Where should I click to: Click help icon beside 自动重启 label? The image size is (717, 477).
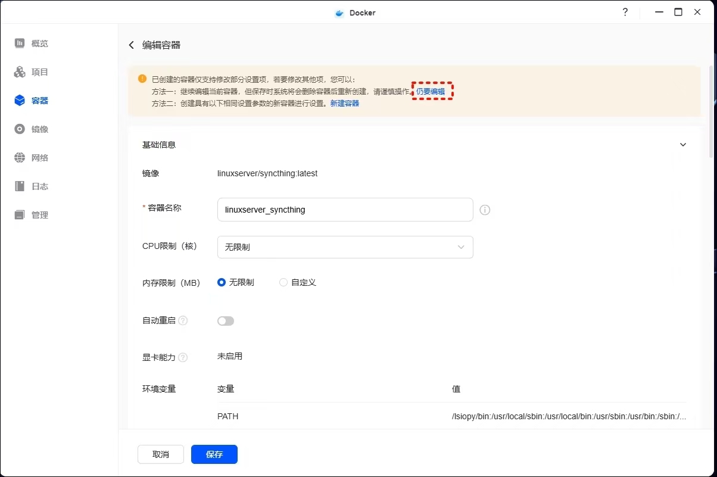(183, 321)
